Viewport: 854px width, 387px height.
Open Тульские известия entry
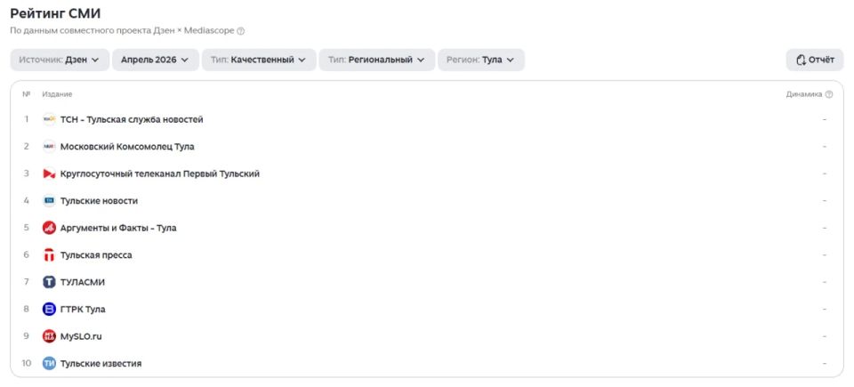click(101, 364)
